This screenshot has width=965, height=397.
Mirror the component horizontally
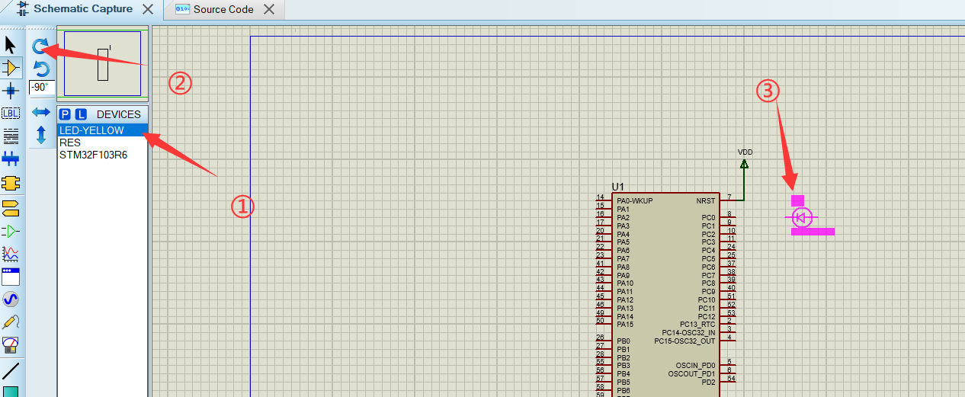point(41,112)
